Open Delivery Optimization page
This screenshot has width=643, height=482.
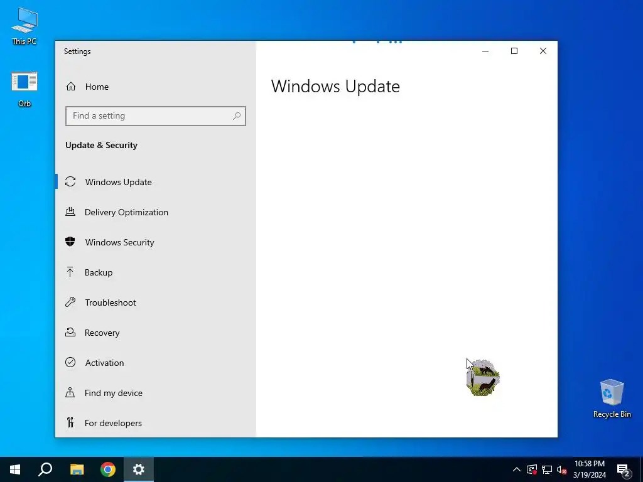click(156, 212)
